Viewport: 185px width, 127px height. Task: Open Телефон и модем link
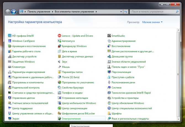click(72, 93)
